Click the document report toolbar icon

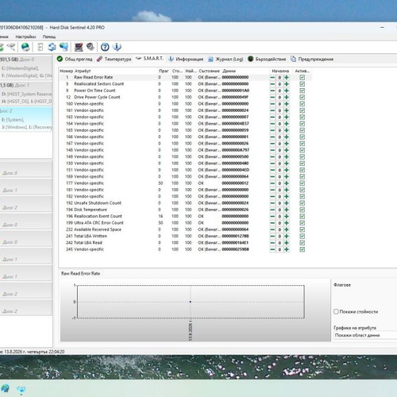[40, 47]
